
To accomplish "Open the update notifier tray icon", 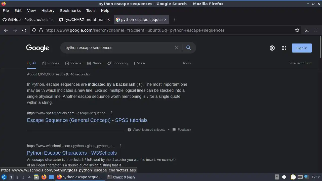I will point(306,177).
